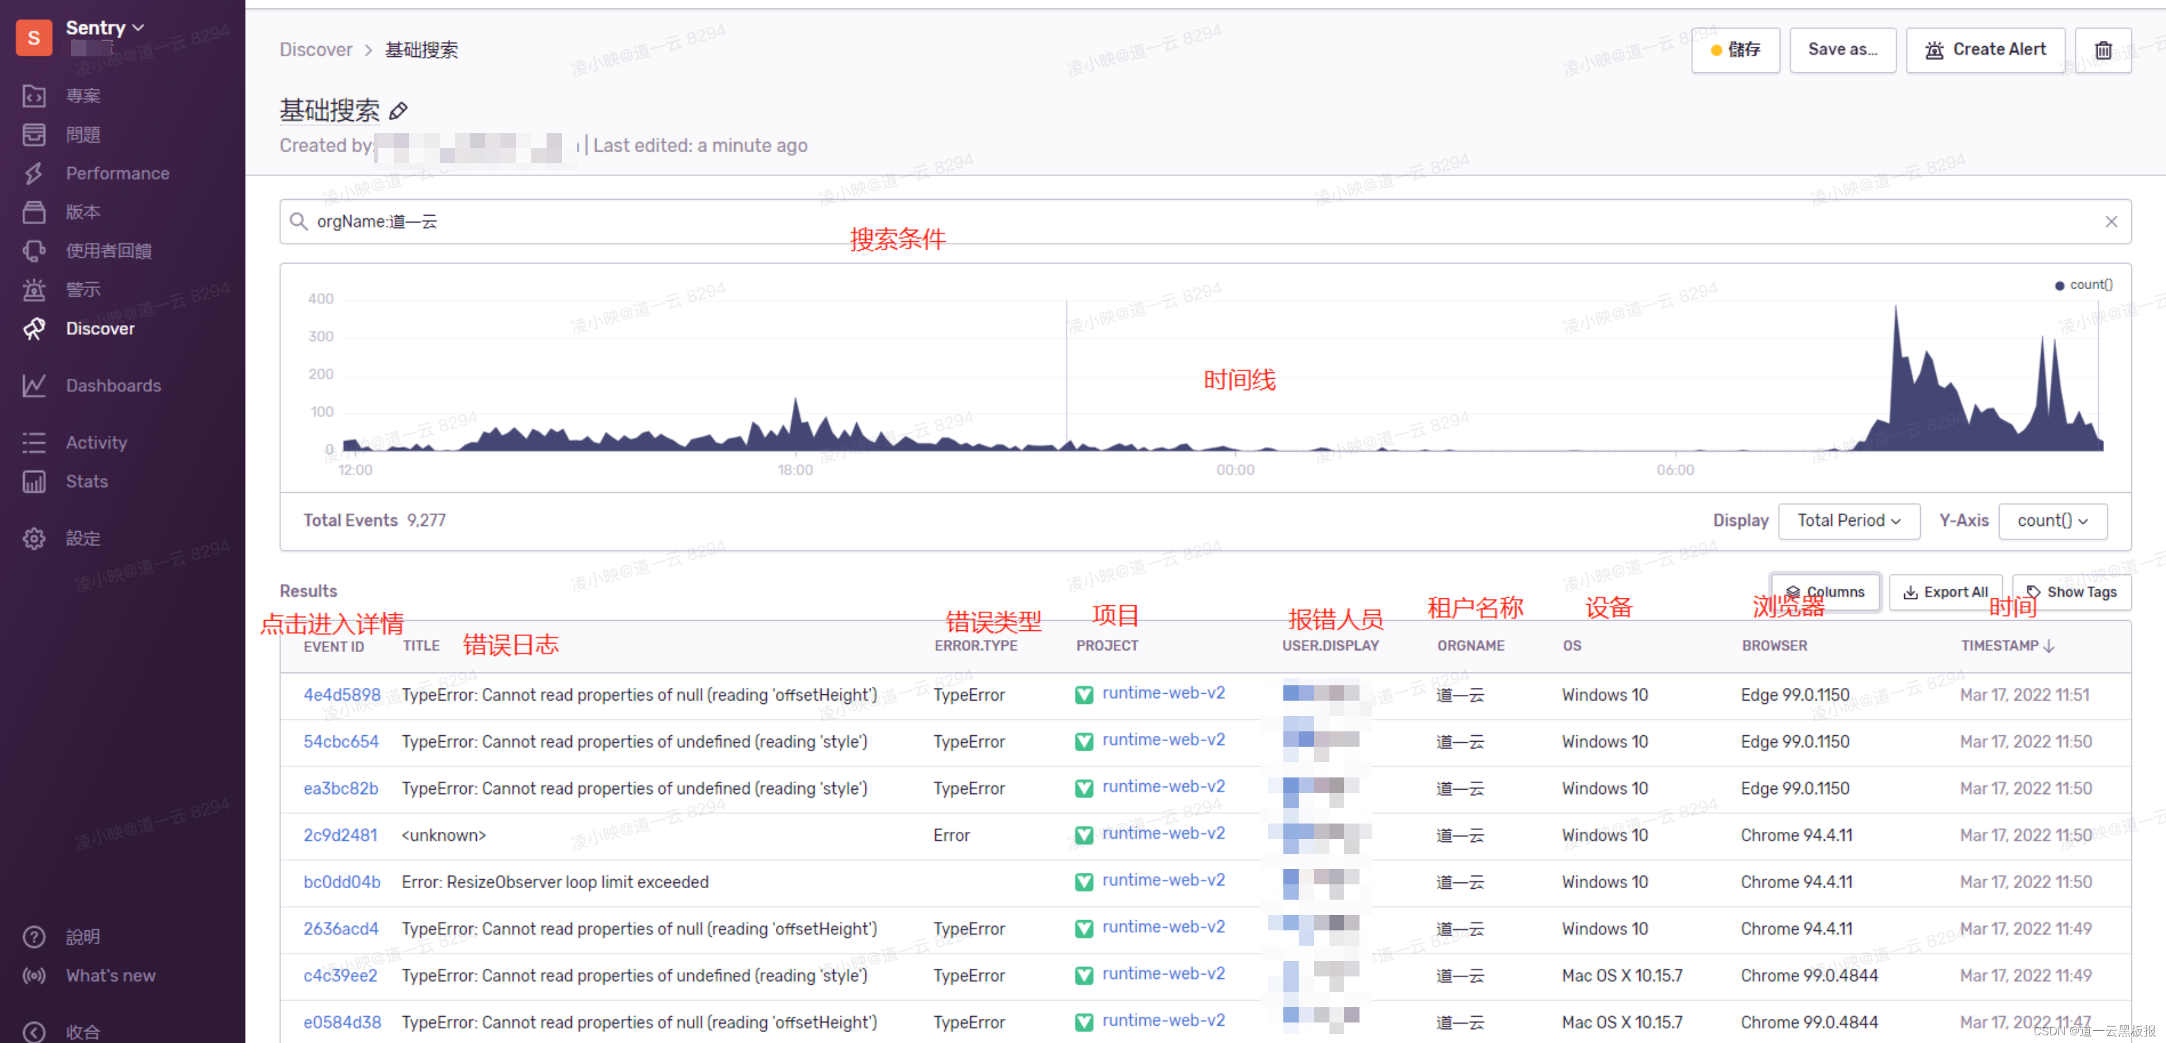
Task: Open event 4e4d5898 details link
Action: pyautogui.click(x=341, y=695)
